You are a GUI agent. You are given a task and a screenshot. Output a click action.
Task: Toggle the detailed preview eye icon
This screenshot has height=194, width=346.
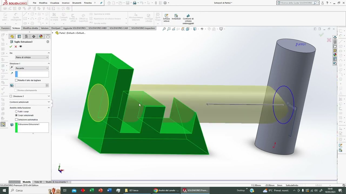[21, 47]
